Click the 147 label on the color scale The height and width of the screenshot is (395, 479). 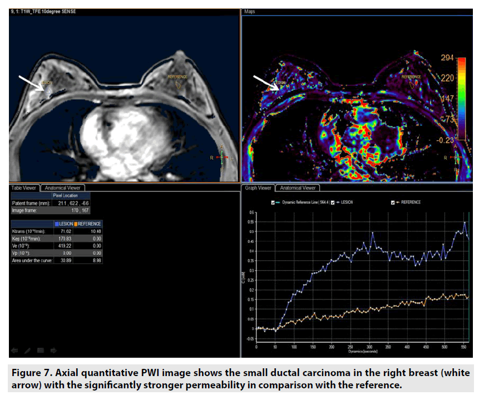point(447,98)
